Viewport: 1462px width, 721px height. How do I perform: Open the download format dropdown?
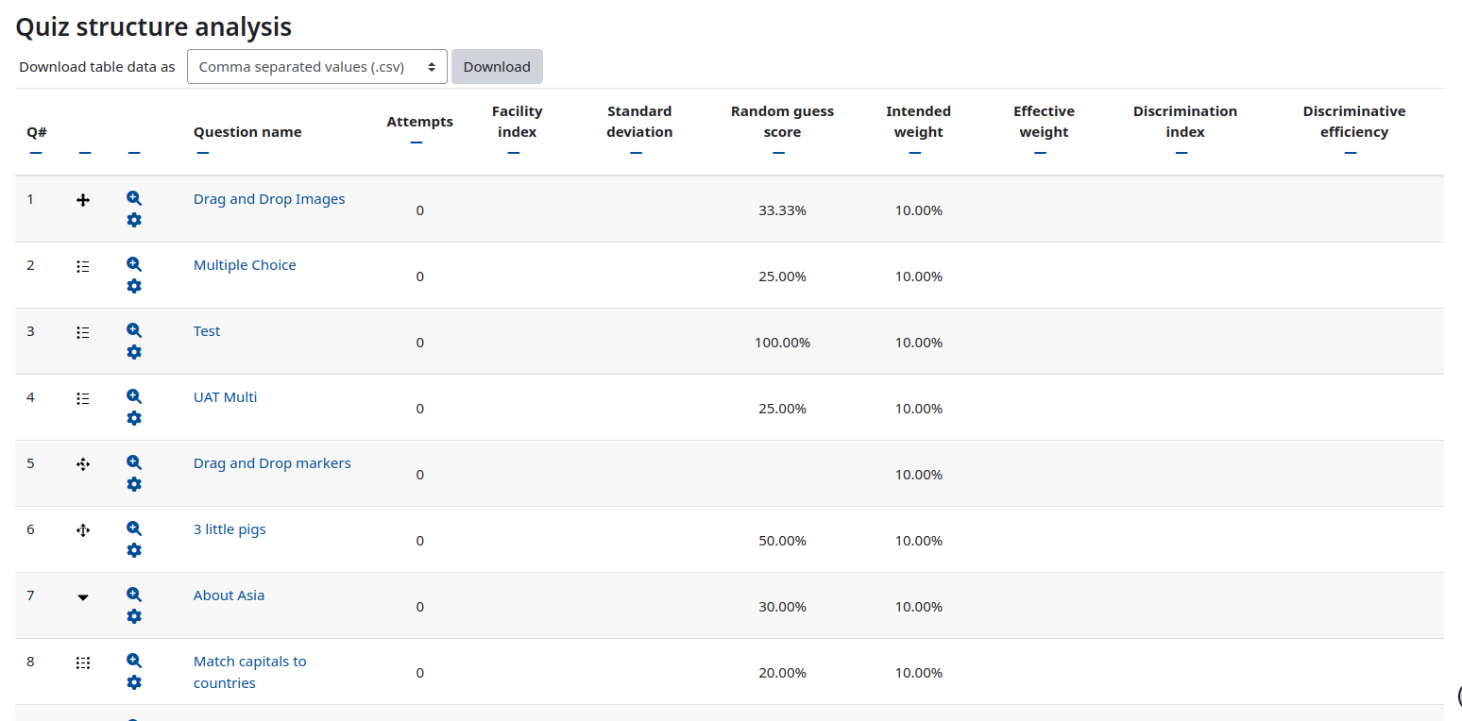(317, 67)
